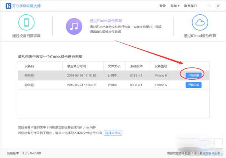Open the 登录 login link
The height and width of the screenshot is (158, 226).
(x=163, y=6)
